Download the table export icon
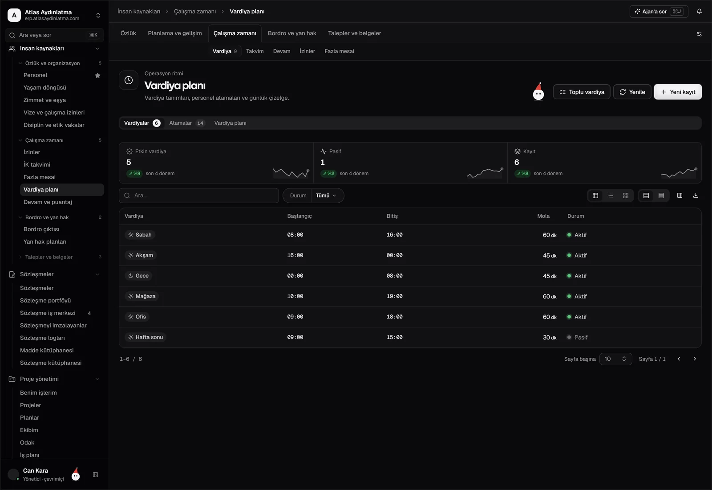The image size is (712, 490). (696, 196)
